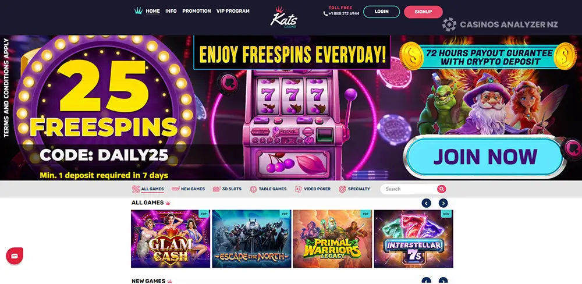This screenshot has height=284, width=582.
Task: Click the Video Poker cards icon
Action: [x=299, y=189]
